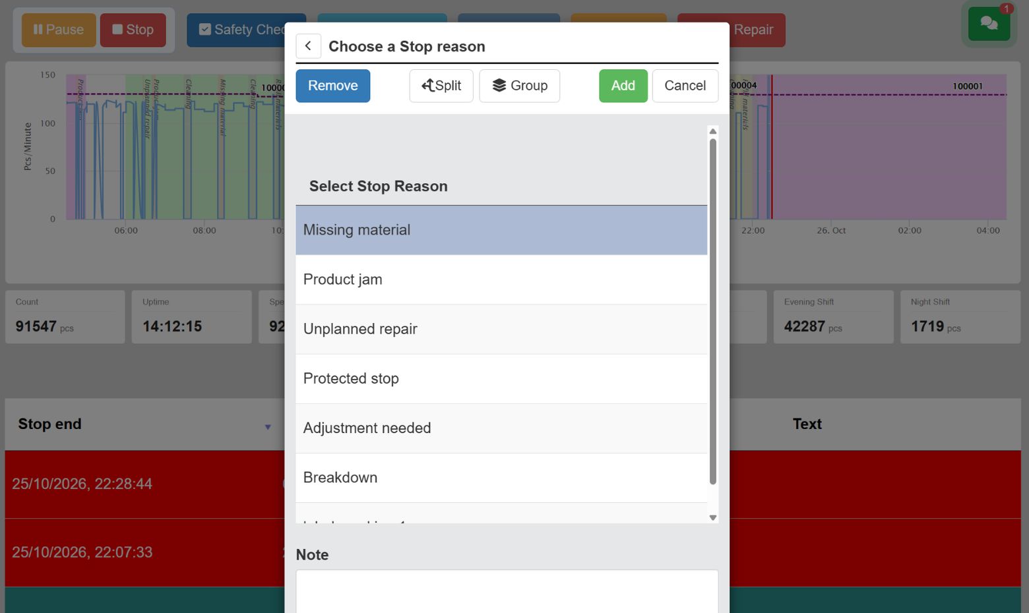
Task: Choose the Breakdown stop reason
Action: tap(501, 478)
